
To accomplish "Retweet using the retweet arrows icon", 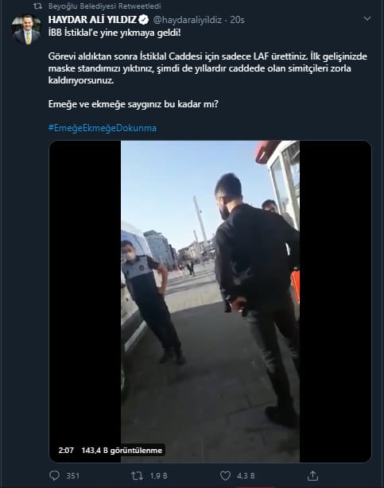I will 137,475.
